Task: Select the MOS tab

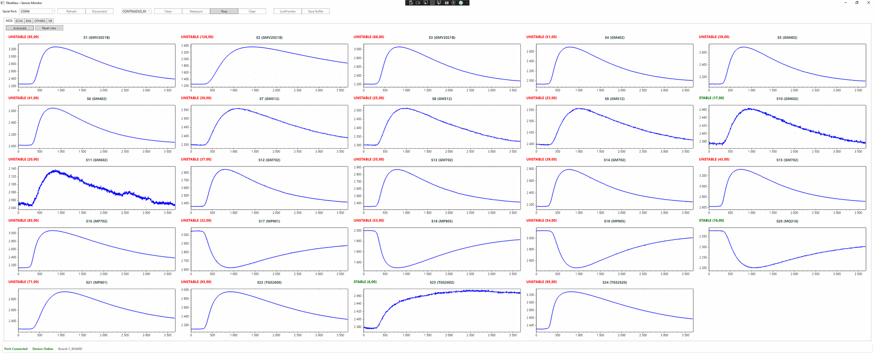Action: (x=9, y=21)
